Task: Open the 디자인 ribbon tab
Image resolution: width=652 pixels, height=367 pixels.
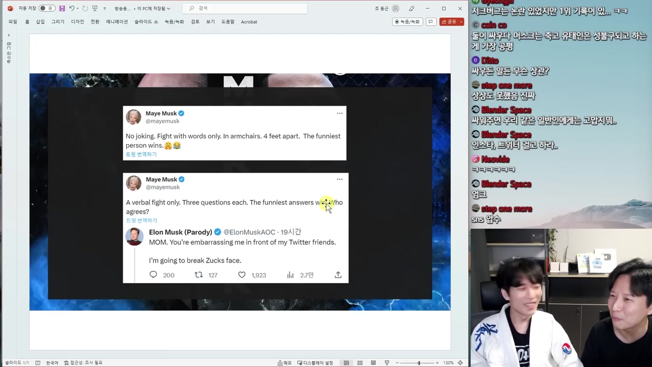Action: [78, 22]
